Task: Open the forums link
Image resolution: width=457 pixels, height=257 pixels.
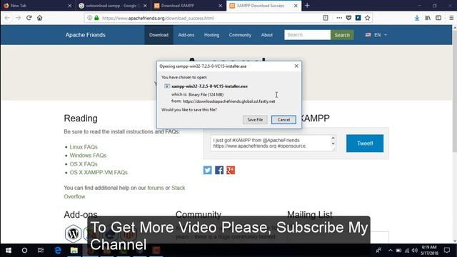Action: coord(156,188)
